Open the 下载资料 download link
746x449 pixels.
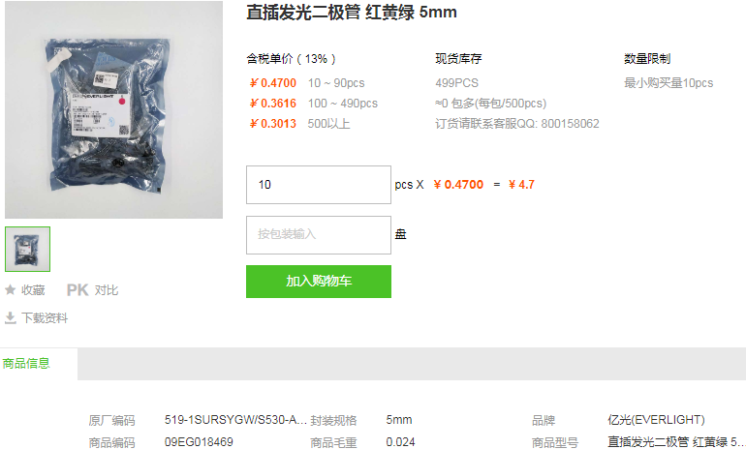pyautogui.click(x=45, y=317)
